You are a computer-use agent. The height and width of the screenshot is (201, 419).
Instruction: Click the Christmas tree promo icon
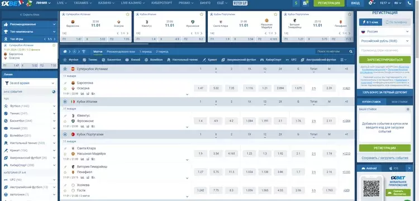(29, 3)
